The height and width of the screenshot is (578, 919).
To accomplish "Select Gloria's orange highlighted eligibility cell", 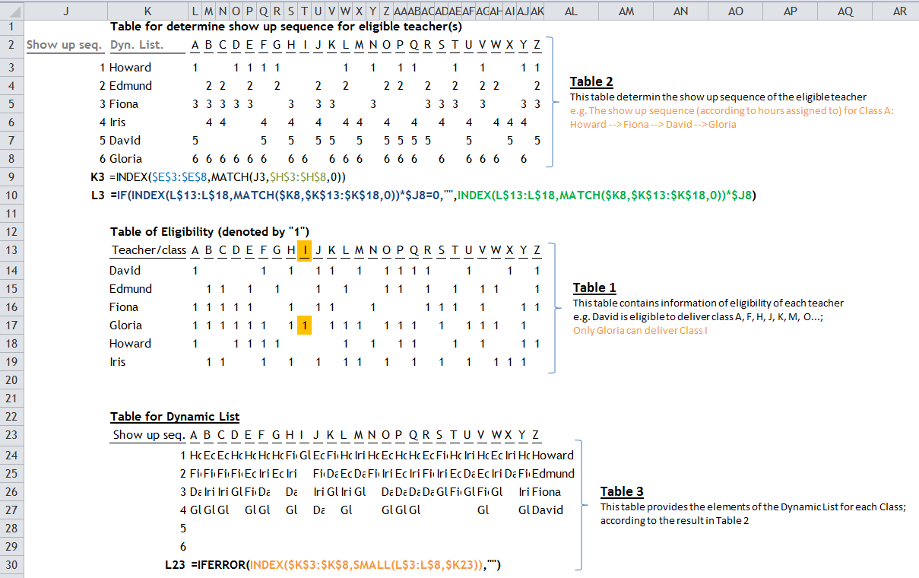I will point(305,326).
